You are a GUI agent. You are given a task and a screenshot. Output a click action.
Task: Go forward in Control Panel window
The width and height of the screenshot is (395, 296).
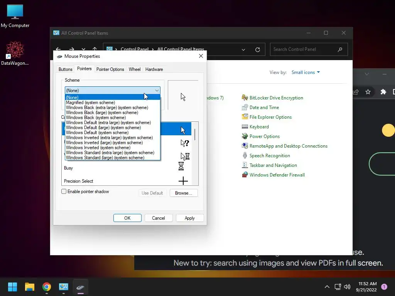72,49
